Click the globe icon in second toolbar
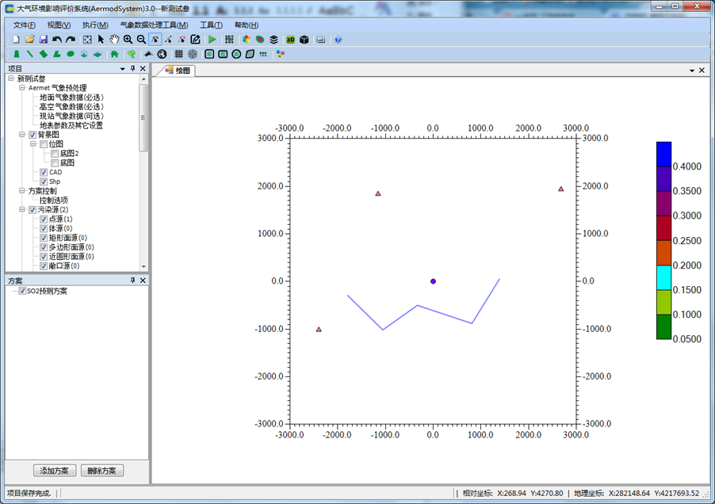Viewport: 715px width, 504px height. pos(162,54)
